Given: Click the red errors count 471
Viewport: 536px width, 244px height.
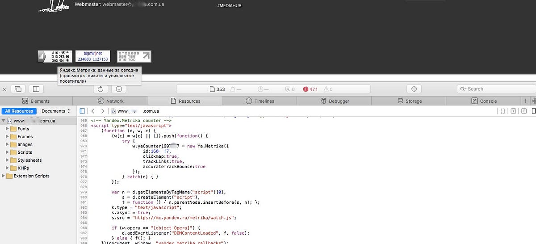Looking at the screenshot, I should [311, 89].
